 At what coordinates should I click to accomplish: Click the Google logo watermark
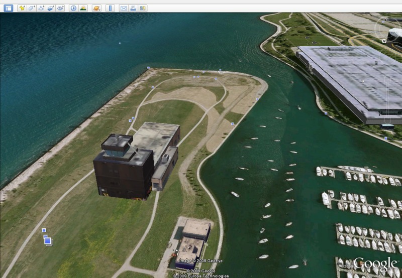point(374,263)
